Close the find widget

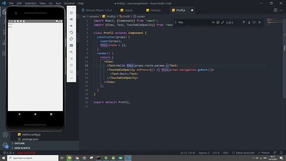coord(260,22)
